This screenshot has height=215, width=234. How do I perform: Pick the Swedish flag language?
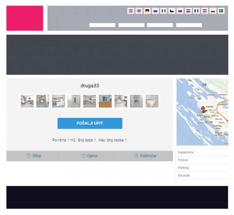[221, 11]
